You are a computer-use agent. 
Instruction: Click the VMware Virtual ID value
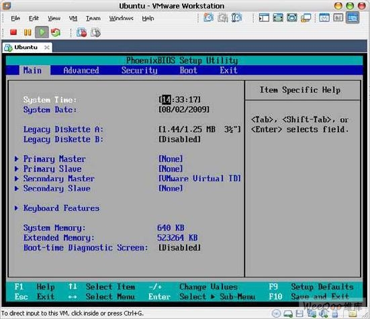tap(199, 179)
